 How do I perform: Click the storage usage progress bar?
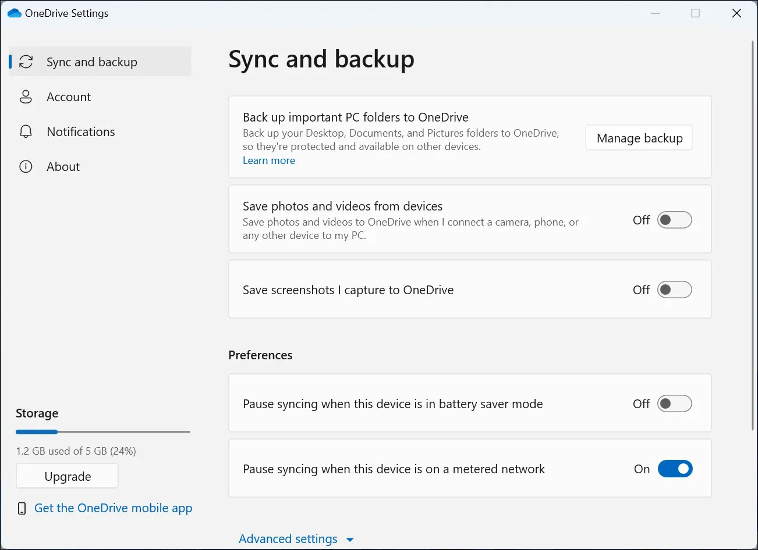click(102, 431)
